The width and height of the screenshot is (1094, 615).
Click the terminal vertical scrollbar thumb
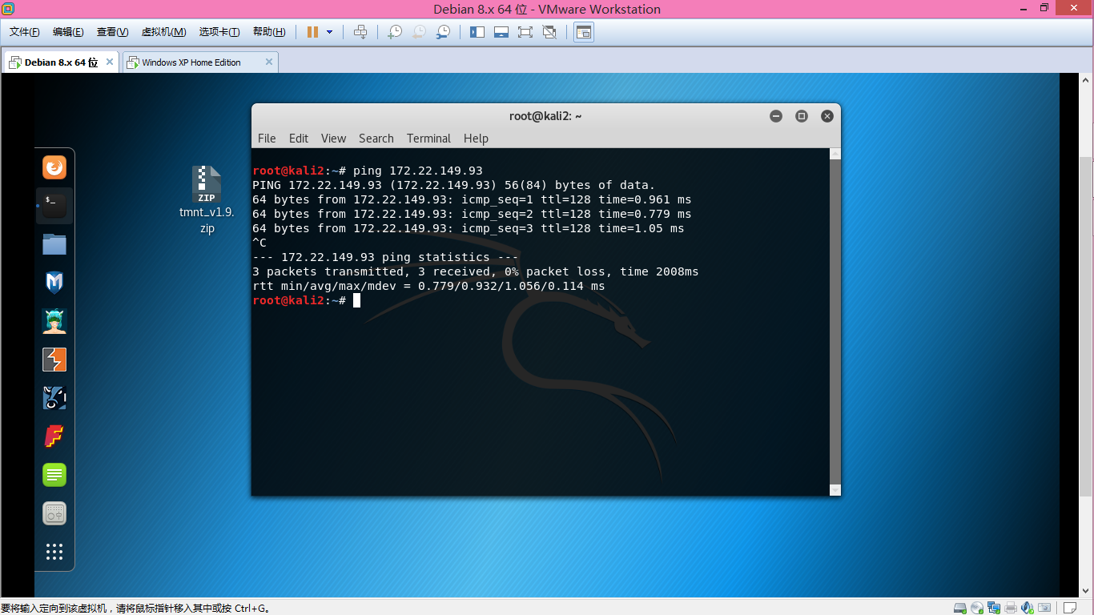point(835,321)
